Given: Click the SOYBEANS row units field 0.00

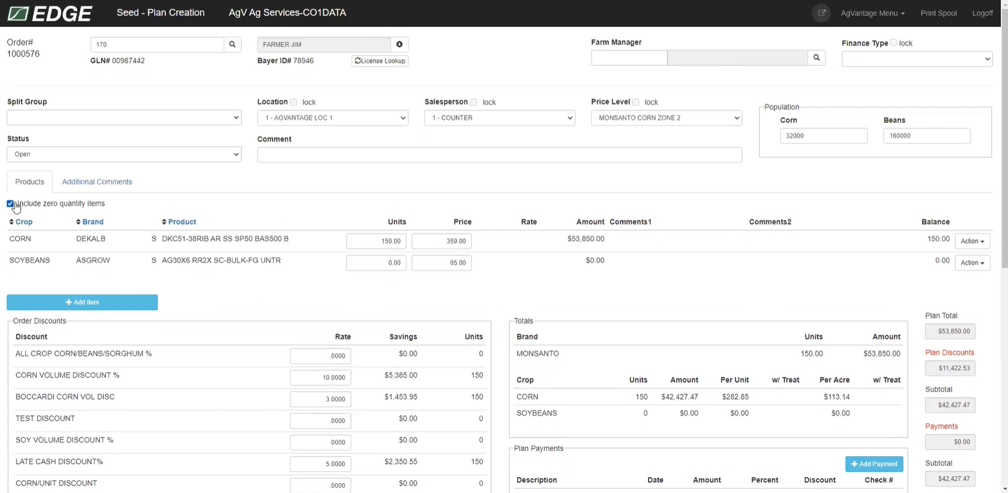Looking at the screenshot, I should [376, 263].
